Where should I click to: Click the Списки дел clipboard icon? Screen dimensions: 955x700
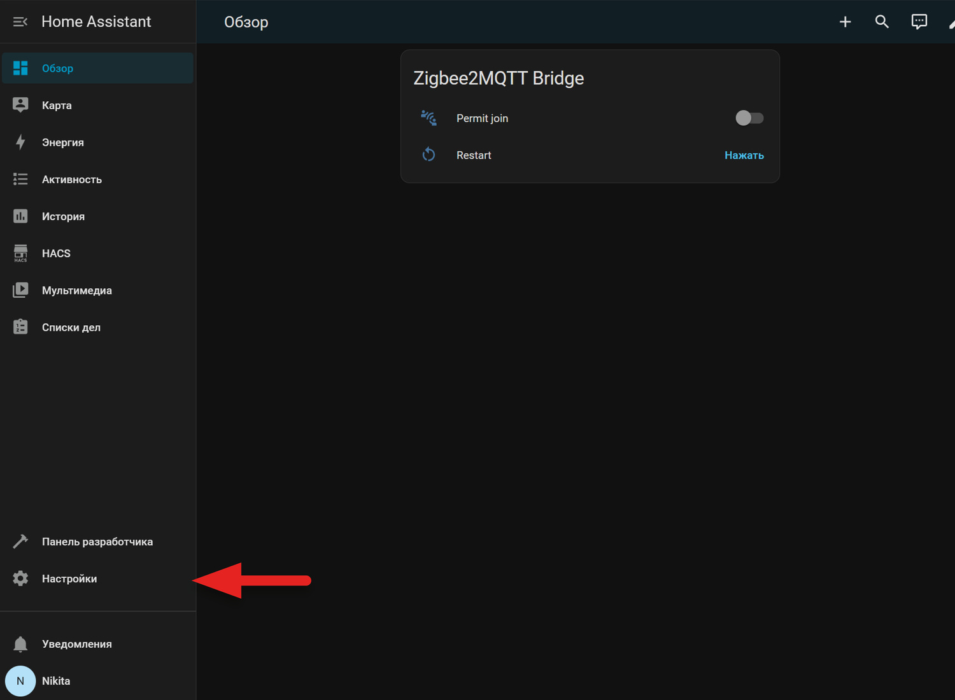pos(20,327)
